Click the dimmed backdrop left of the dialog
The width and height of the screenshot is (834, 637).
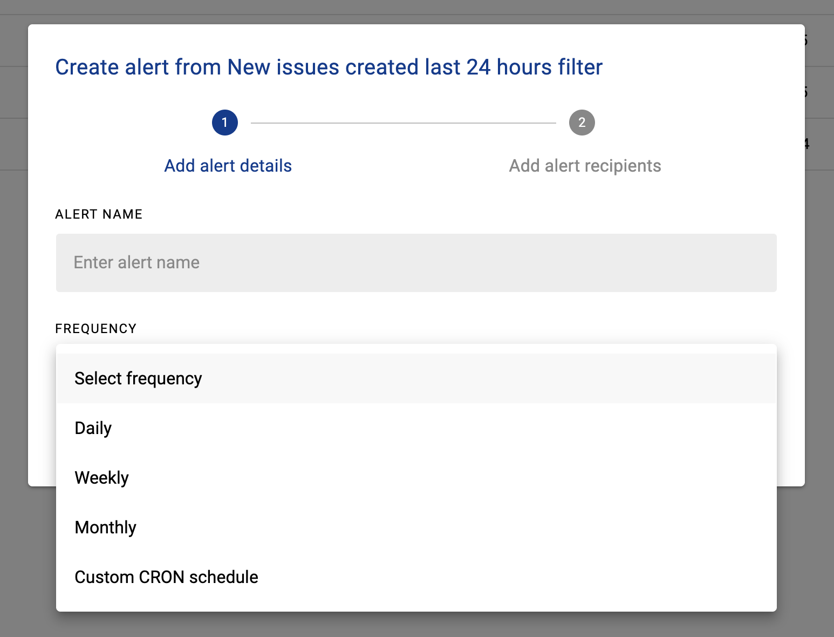click(13, 324)
